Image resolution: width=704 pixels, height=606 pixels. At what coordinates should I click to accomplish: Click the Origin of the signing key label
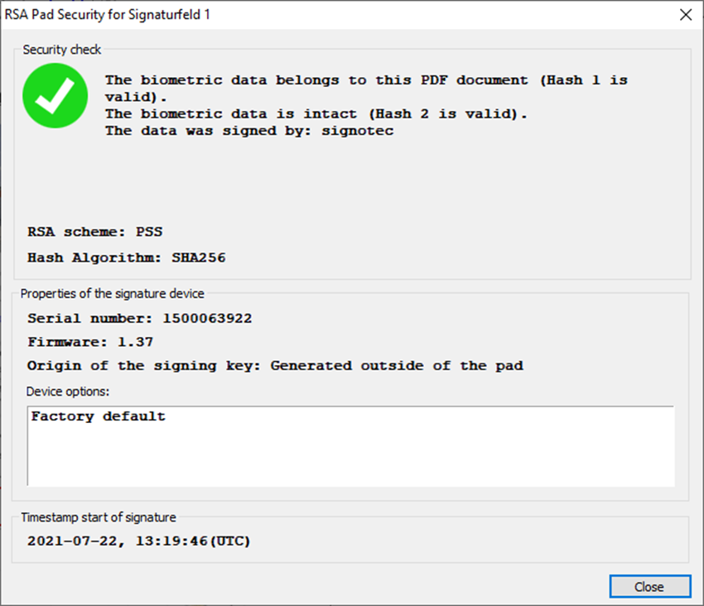[x=143, y=365]
